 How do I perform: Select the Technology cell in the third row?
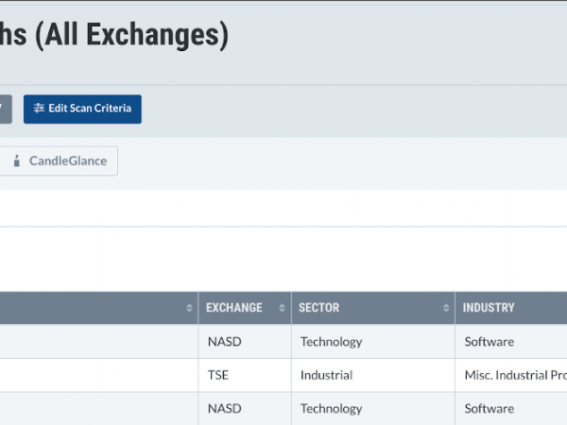[x=373, y=409]
